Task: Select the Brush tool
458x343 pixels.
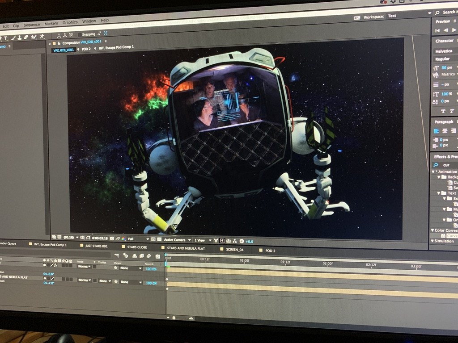Action: point(13,38)
